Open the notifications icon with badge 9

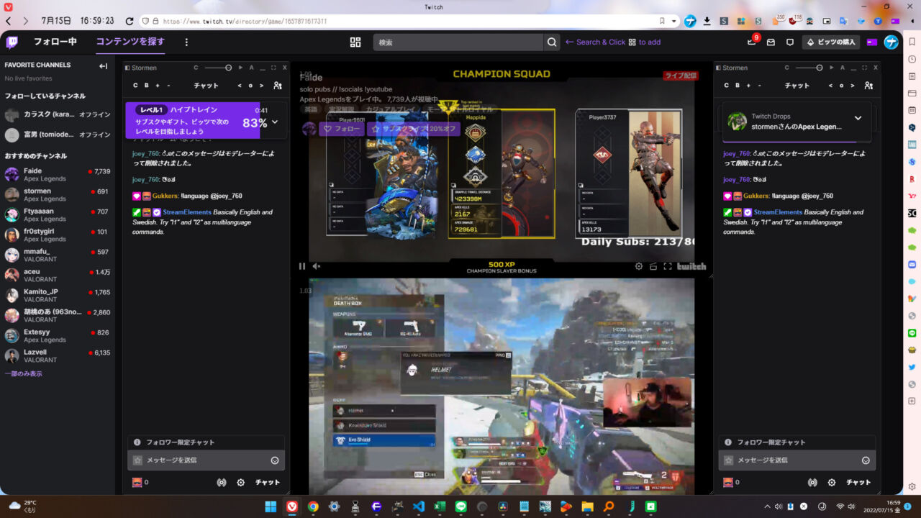[752, 42]
